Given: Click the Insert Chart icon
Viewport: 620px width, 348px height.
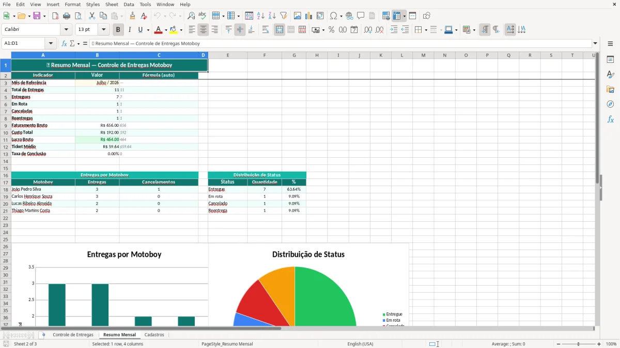Looking at the screenshot, I should click(x=309, y=16).
